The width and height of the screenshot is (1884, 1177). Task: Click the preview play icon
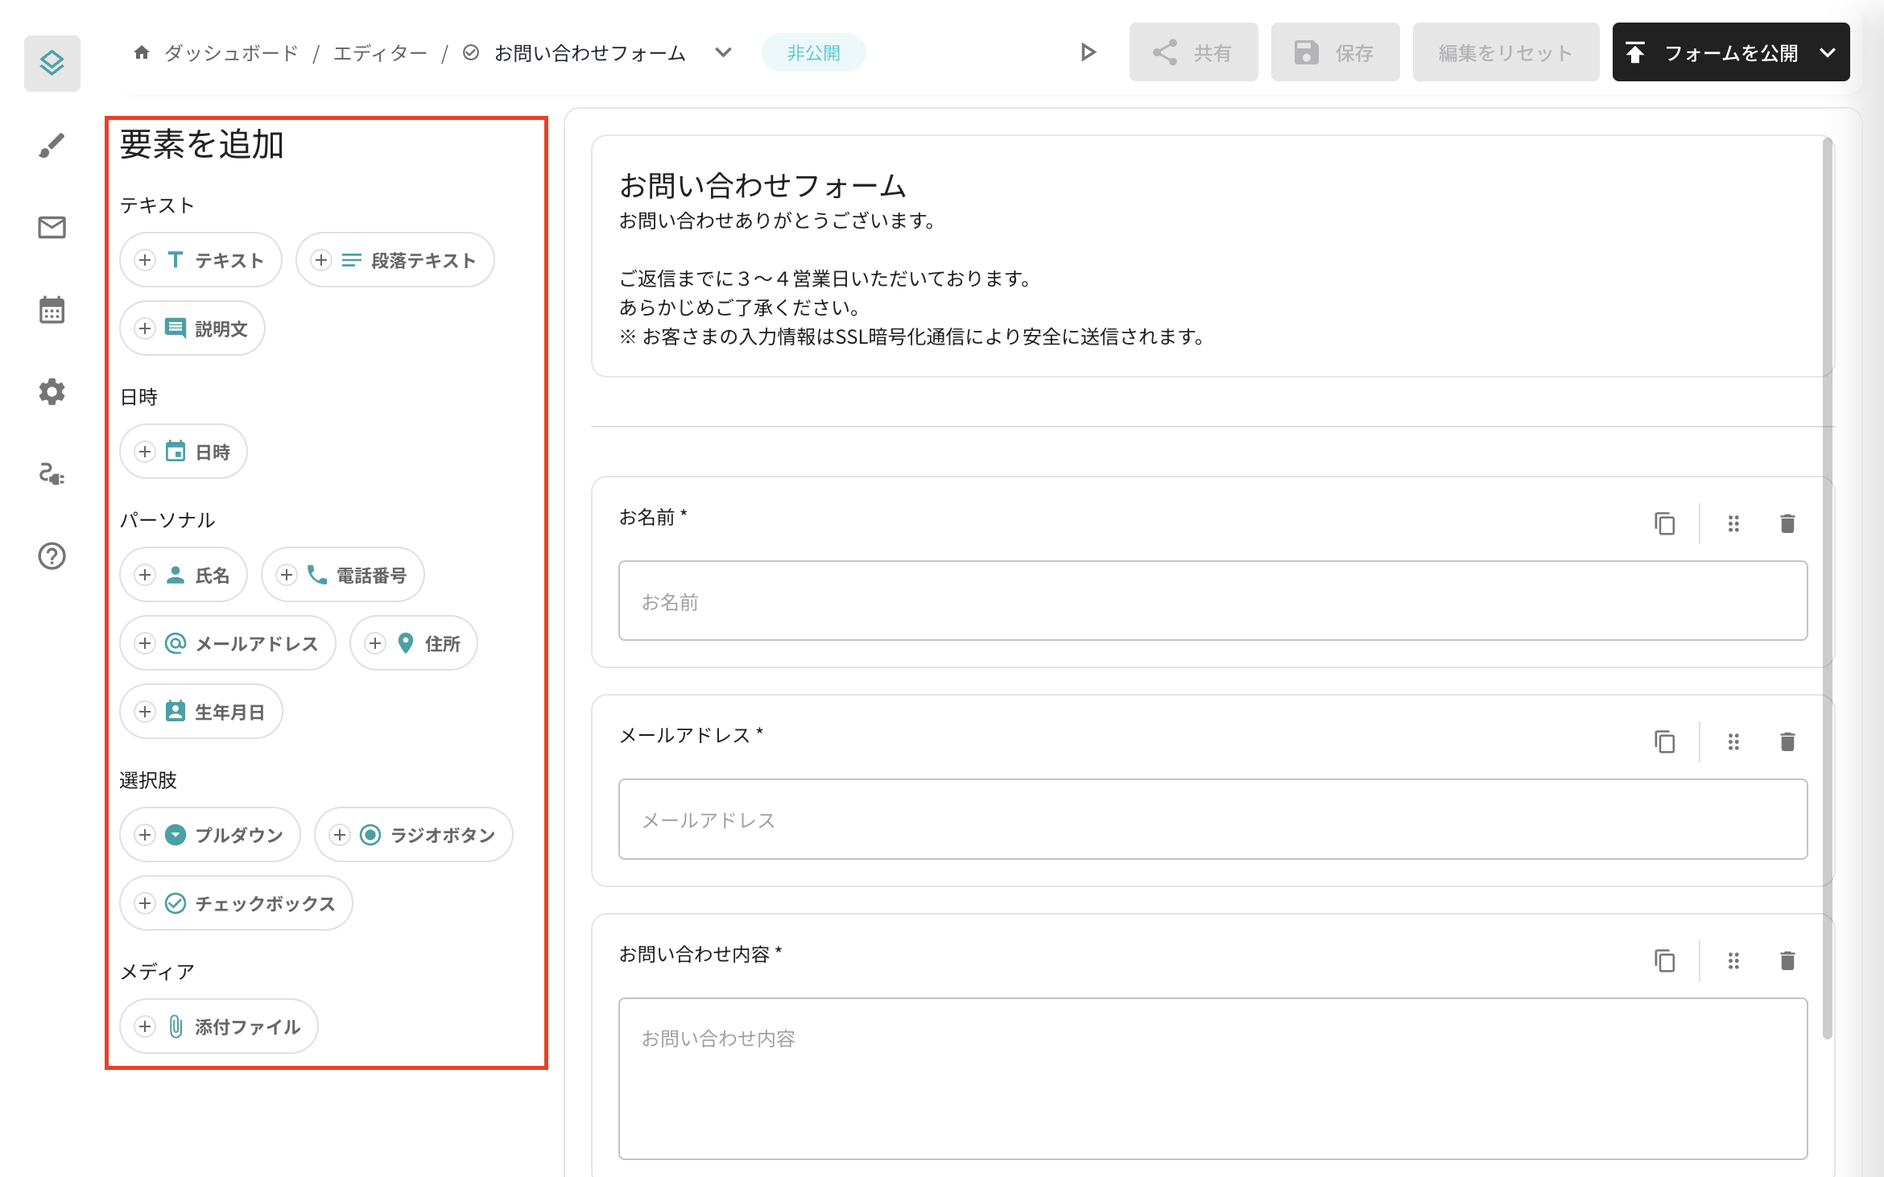(1088, 52)
